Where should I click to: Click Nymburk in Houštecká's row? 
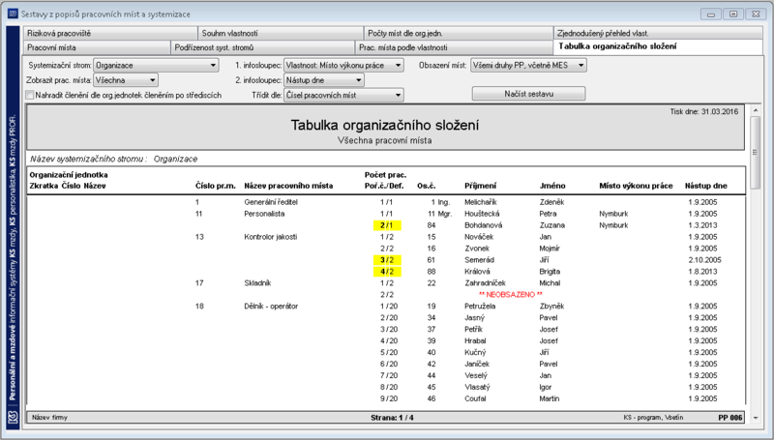coord(613,214)
